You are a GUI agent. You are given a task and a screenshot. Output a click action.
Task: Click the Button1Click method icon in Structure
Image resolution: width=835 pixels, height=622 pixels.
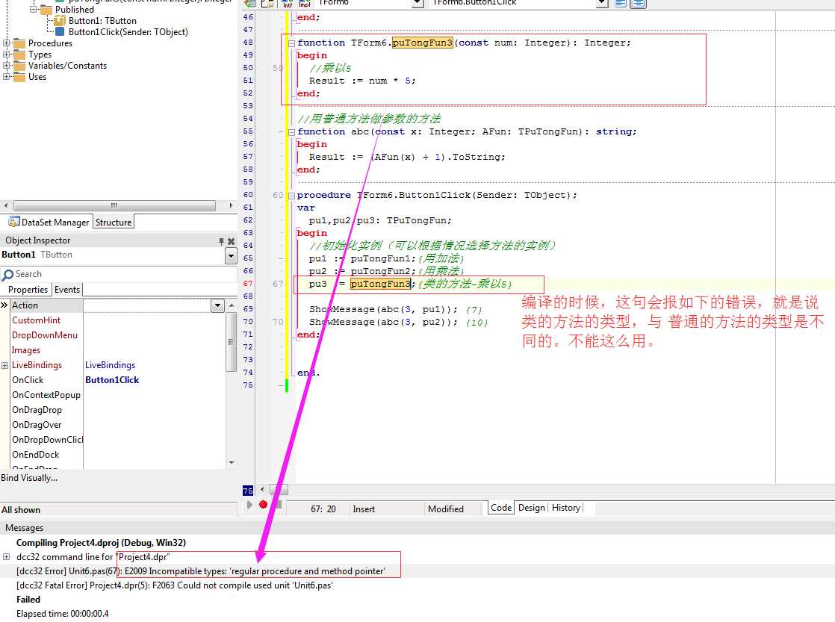[x=60, y=32]
